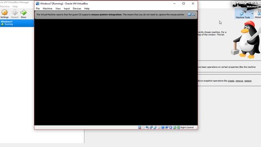Image resolution: width=261 pixels, height=147 pixels.
Task: Open the View menu of the VM window
Action: coord(58,9)
